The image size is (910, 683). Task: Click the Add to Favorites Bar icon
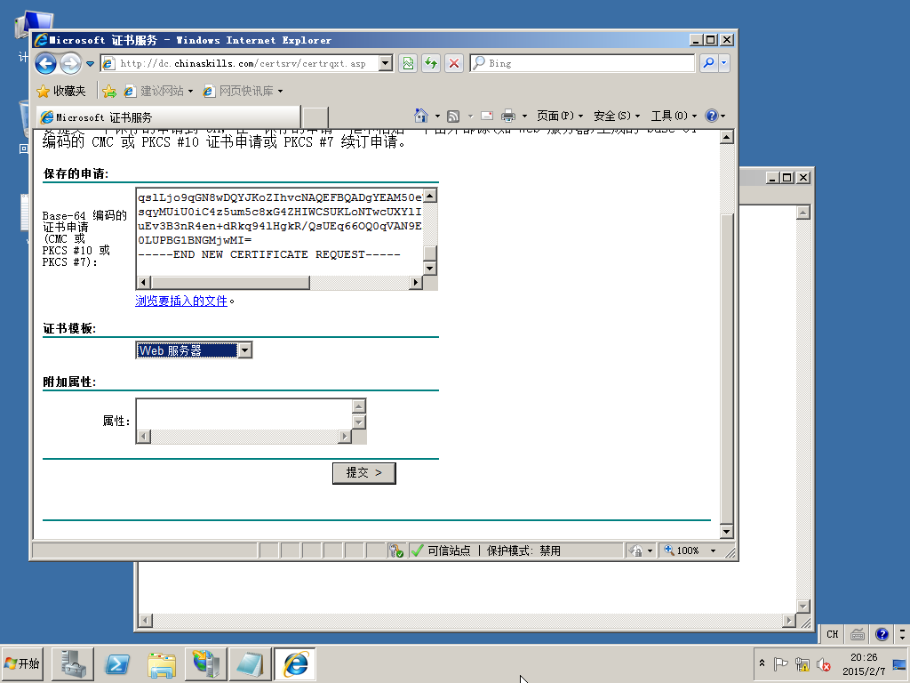click(x=109, y=92)
